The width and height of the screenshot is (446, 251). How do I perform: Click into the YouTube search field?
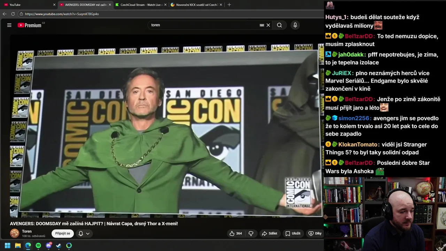(x=204, y=25)
